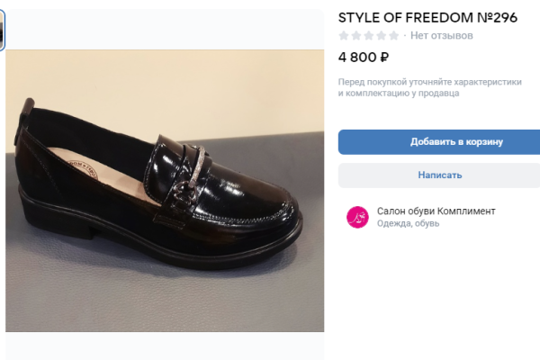Rate five stars using last star
The image size is (540, 360).
393,36
